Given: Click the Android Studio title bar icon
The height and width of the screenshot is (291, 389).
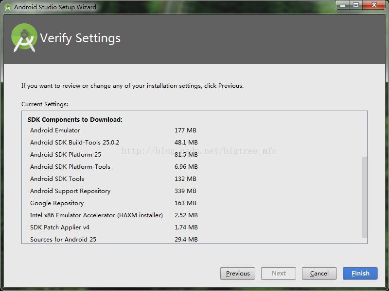Looking at the screenshot, I should coord(8,7).
